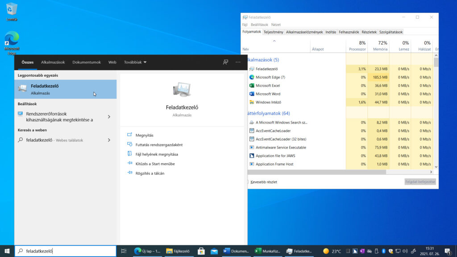Screen dimensions: 457x257
Task: Switch to the Alkalmazáselőzmények tab
Action: [x=304, y=32]
